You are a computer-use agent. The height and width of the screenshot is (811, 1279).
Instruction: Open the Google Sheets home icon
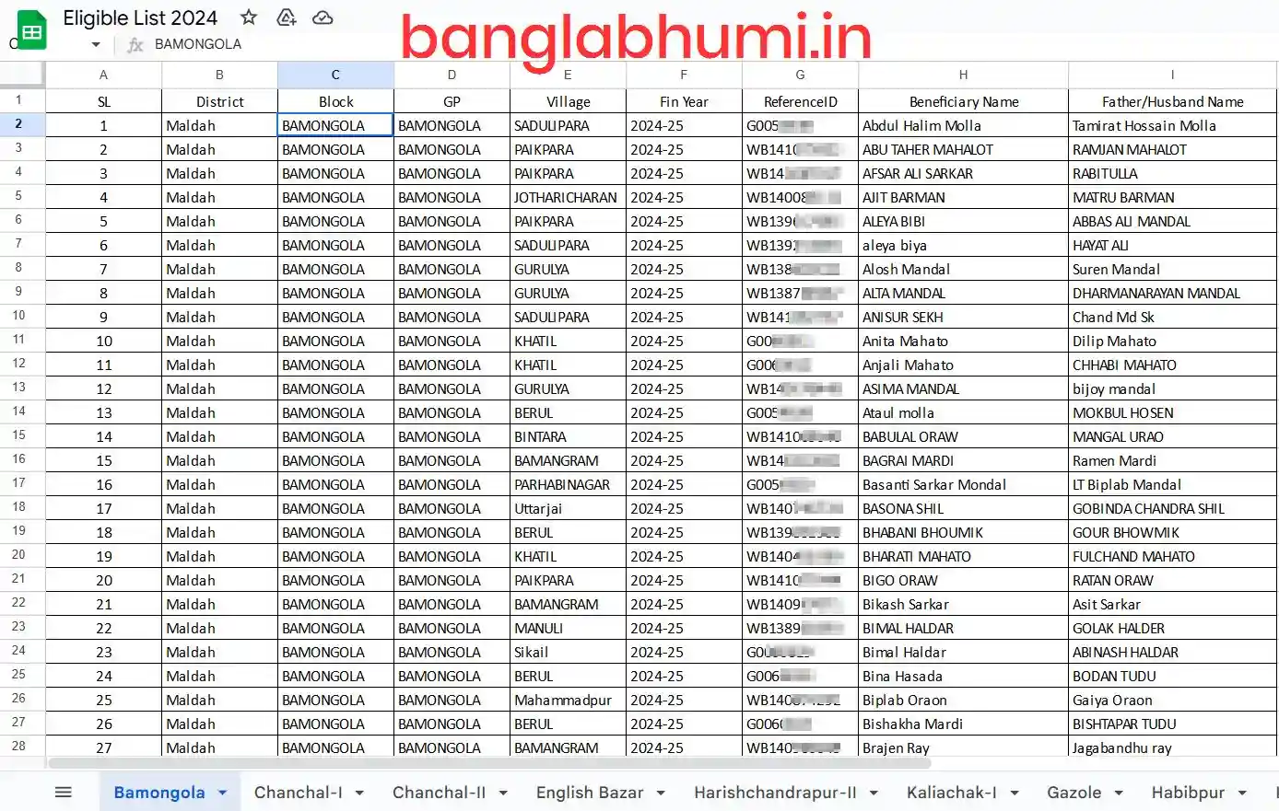(31, 29)
